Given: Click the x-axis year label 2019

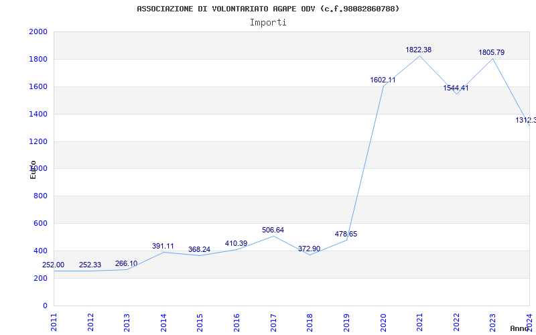Looking at the screenshot, I should click(346, 323).
